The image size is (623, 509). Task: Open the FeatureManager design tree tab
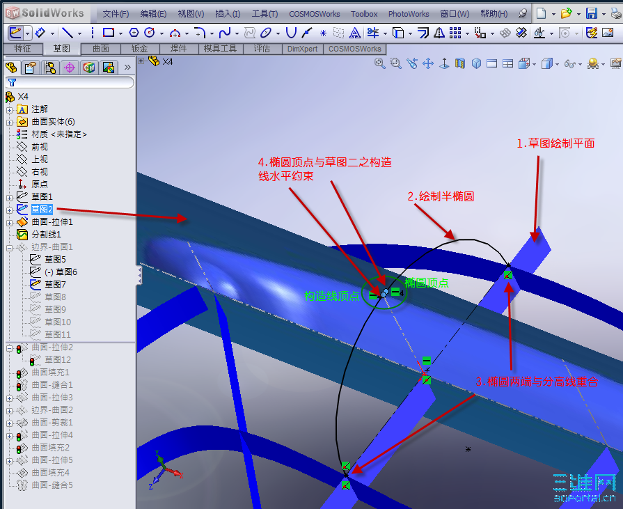[12, 68]
